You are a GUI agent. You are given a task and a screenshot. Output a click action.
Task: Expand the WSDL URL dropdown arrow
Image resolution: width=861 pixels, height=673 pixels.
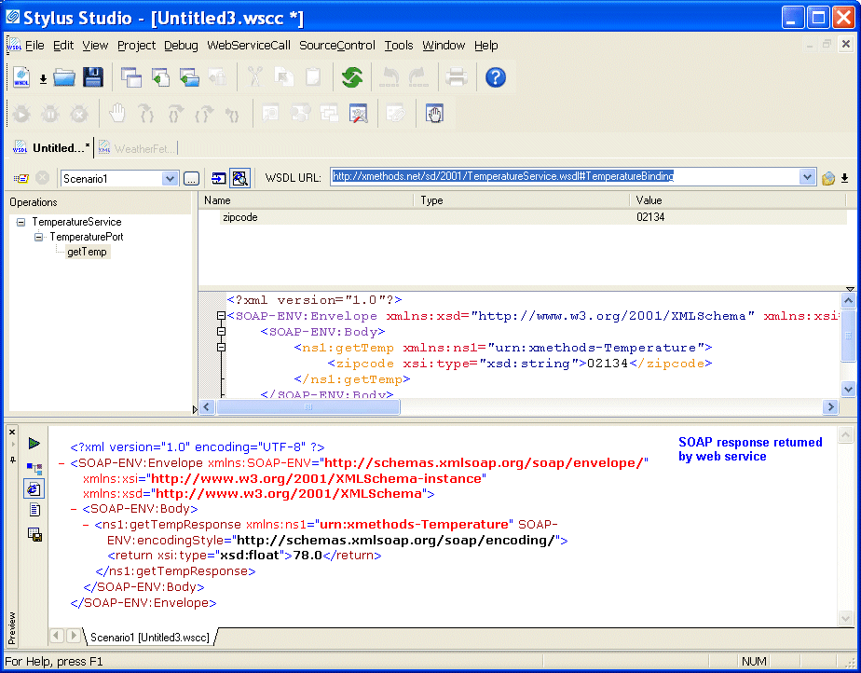[807, 177]
